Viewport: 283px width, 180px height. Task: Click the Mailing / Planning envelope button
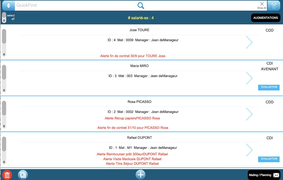[x=264, y=175]
